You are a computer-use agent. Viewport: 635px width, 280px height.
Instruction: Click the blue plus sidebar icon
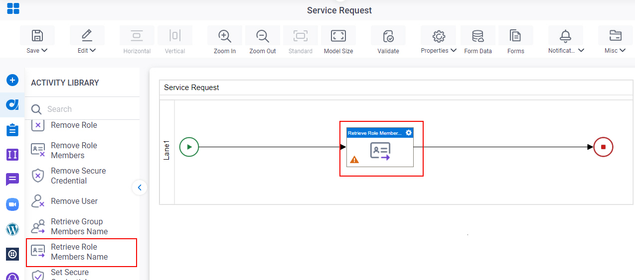(12, 80)
